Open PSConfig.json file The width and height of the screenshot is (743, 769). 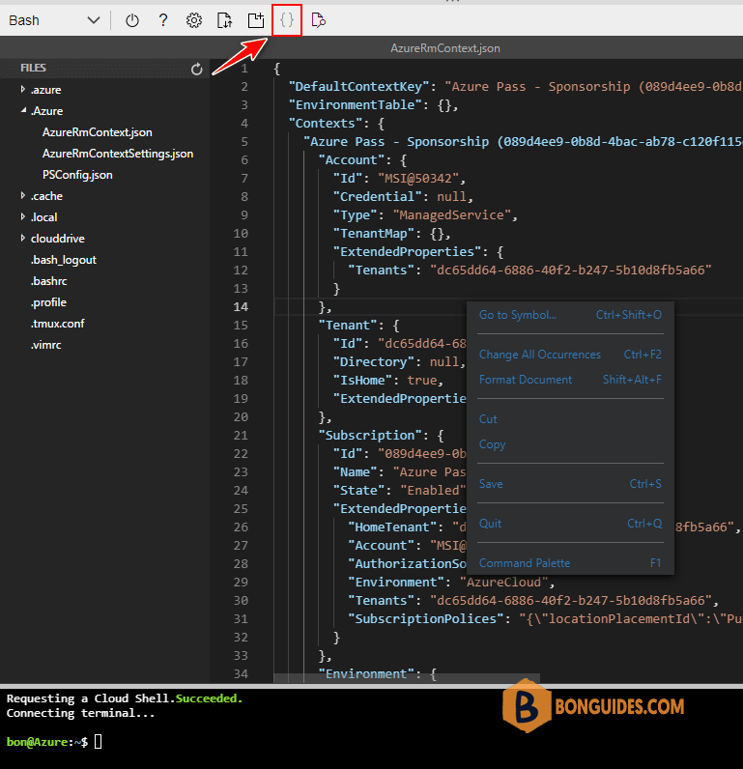77,175
